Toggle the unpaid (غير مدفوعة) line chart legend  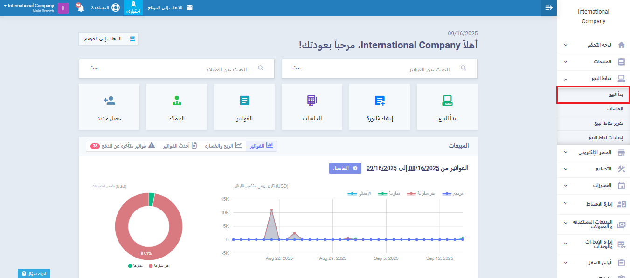(421, 193)
